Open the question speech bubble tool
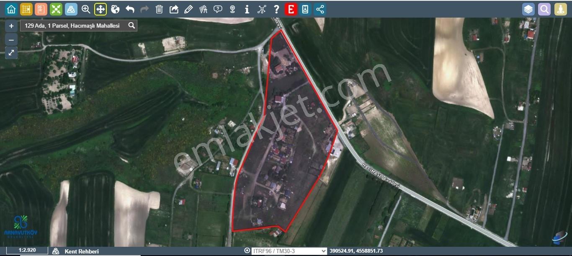Viewport: 572px width, 256px height. coord(218,9)
